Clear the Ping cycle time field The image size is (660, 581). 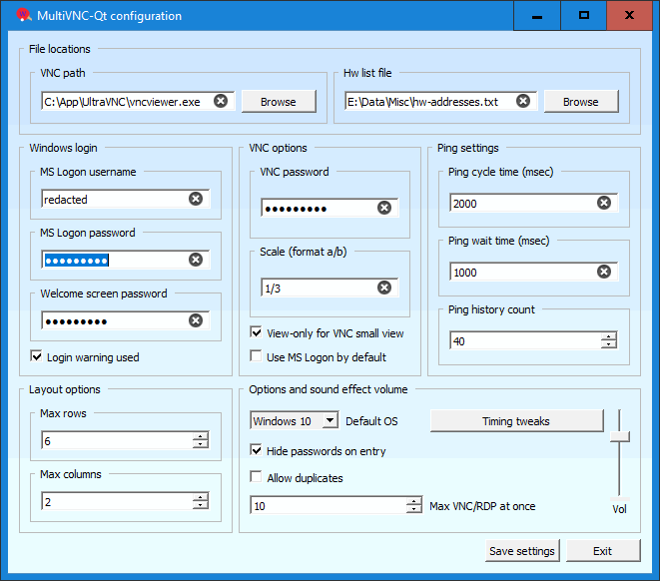[604, 203]
